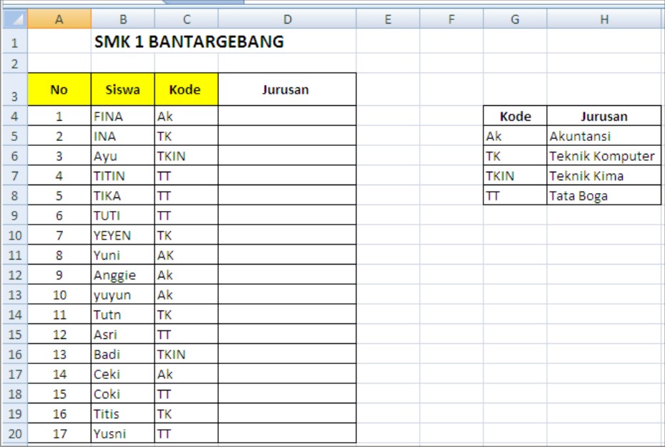The width and height of the screenshot is (665, 447).
Task: Click the Tata Boga cell
Action: click(x=604, y=196)
